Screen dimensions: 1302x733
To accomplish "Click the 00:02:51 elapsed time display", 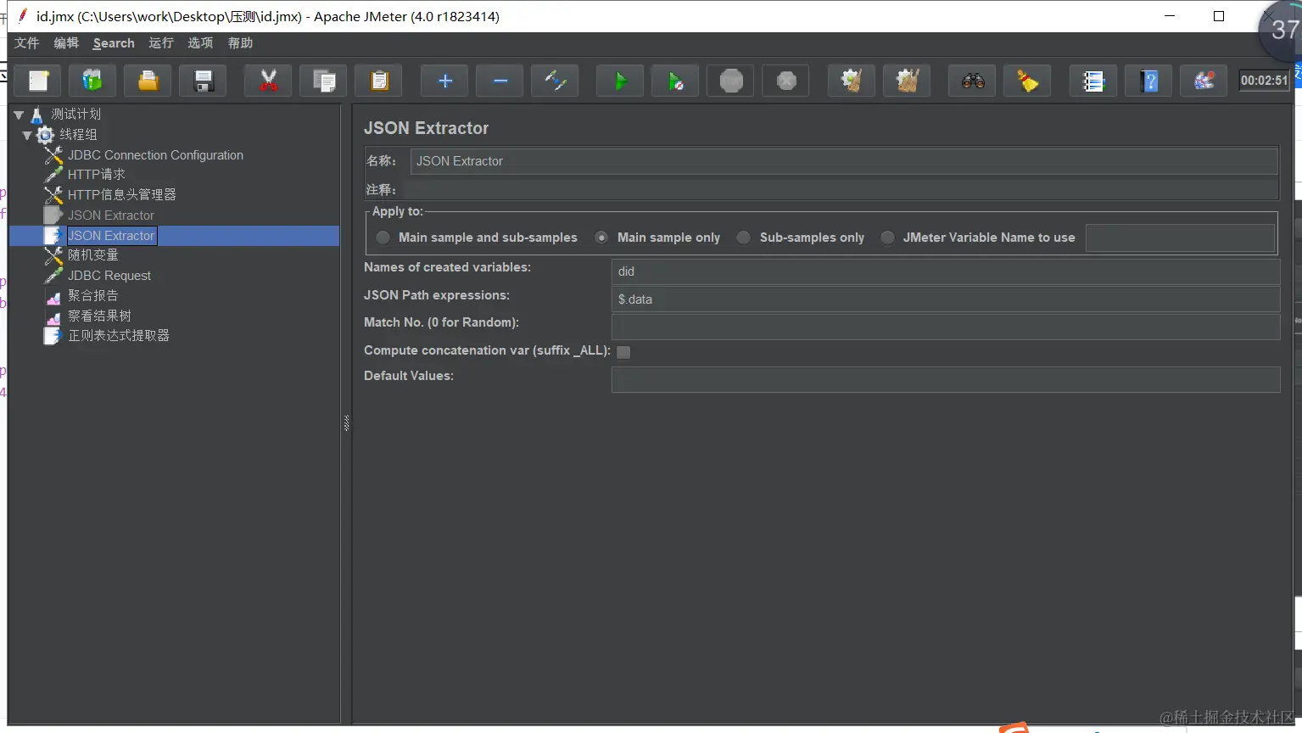I will pyautogui.click(x=1264, y=81).
